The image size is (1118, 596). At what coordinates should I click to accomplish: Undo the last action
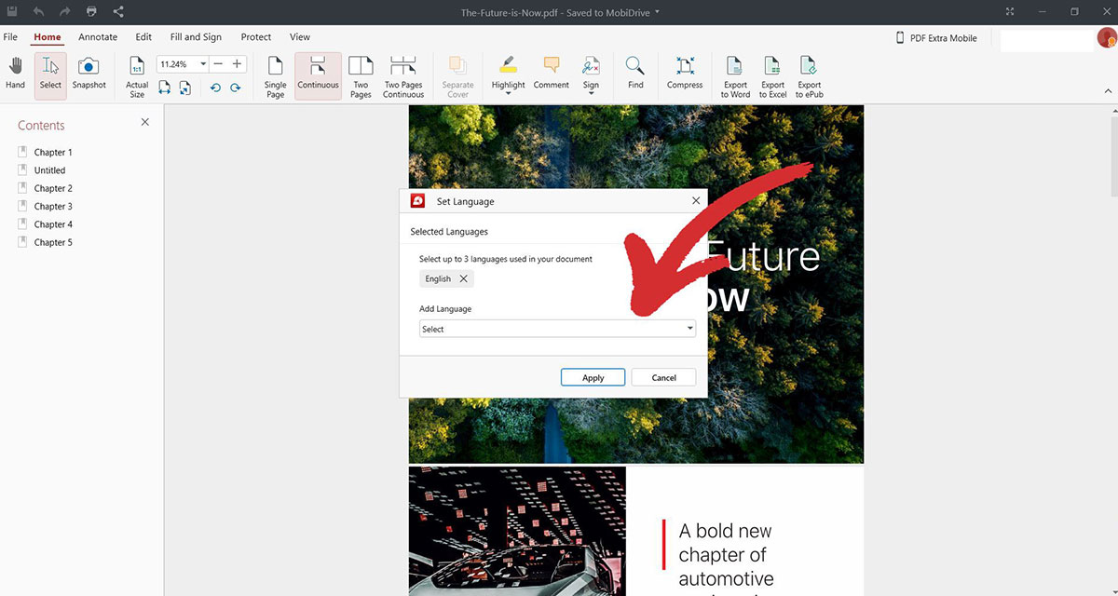click(x=214, y=87)
